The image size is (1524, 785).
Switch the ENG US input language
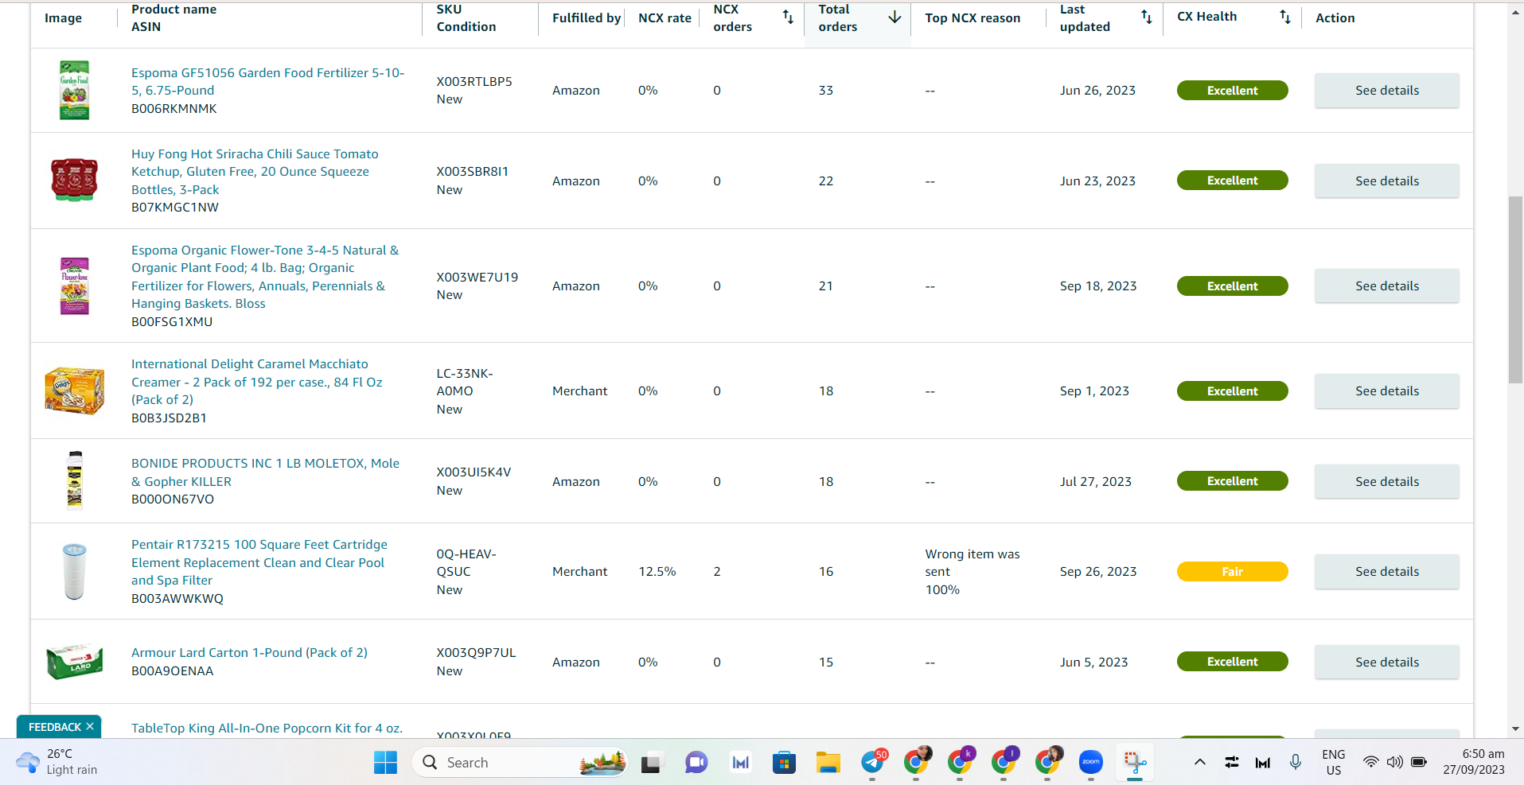click(x=1334, y=762)
